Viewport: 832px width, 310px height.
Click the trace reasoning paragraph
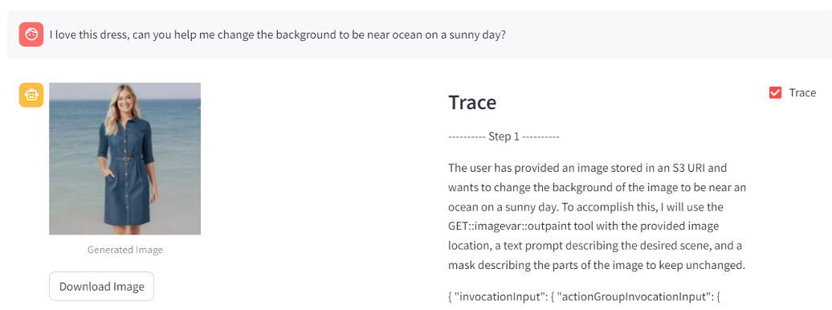point(598,217)
